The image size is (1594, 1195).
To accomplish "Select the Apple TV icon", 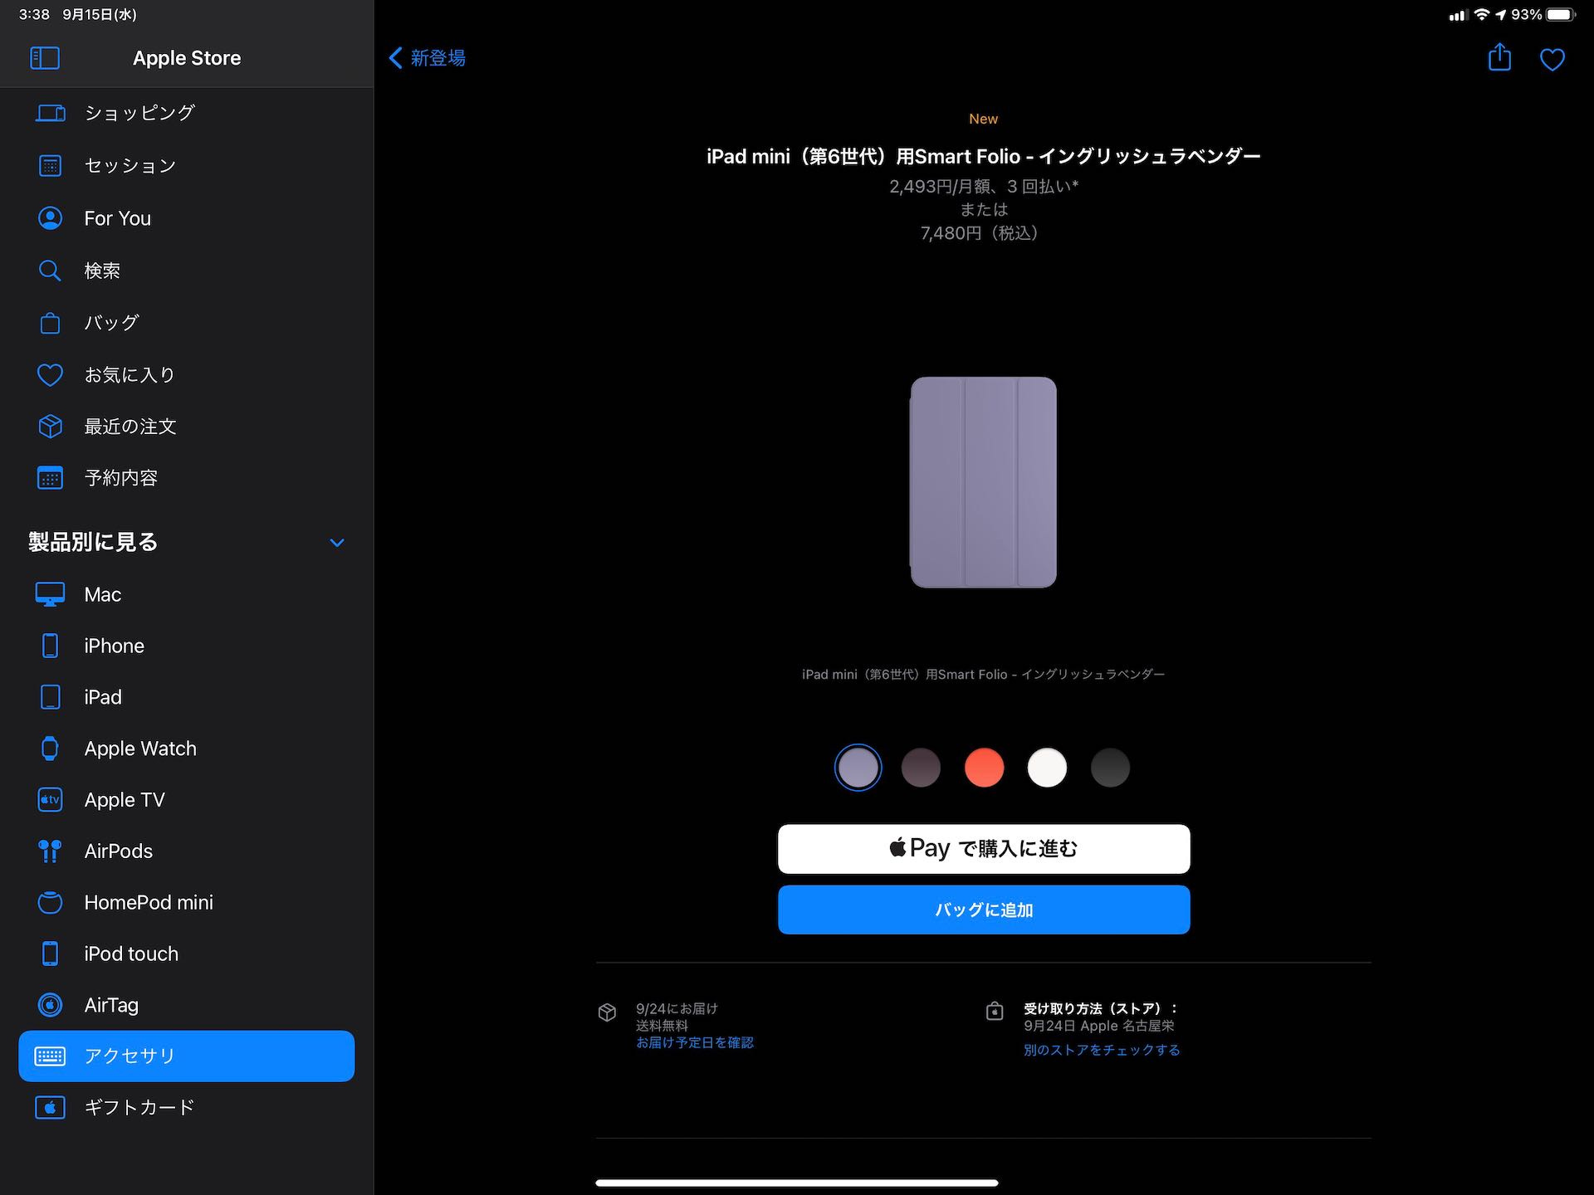I will pyautogui.click(x=50, y=800).
